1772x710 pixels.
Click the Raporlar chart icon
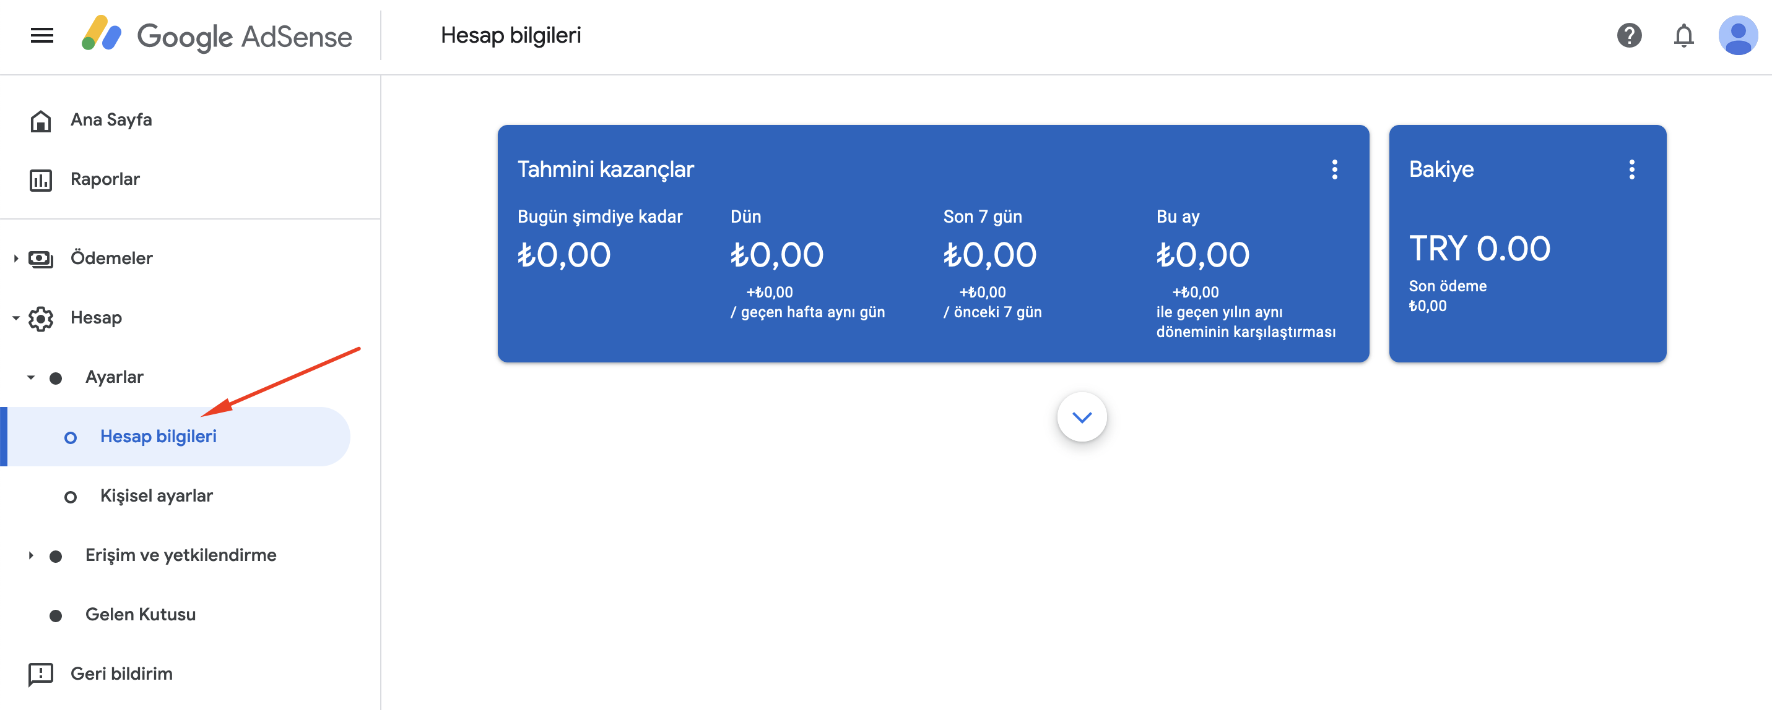(x=41, y=180)
